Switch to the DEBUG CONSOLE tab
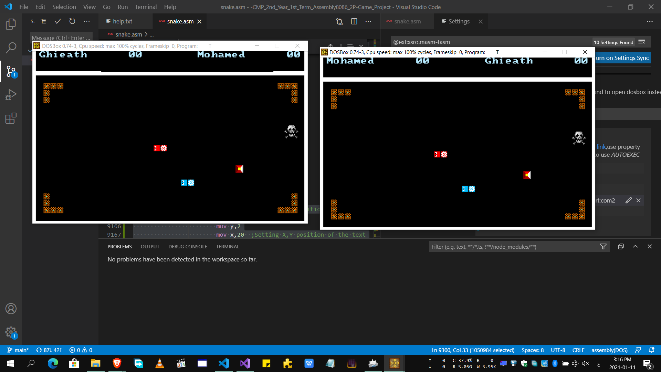661x372 pixels. point(188,247)
